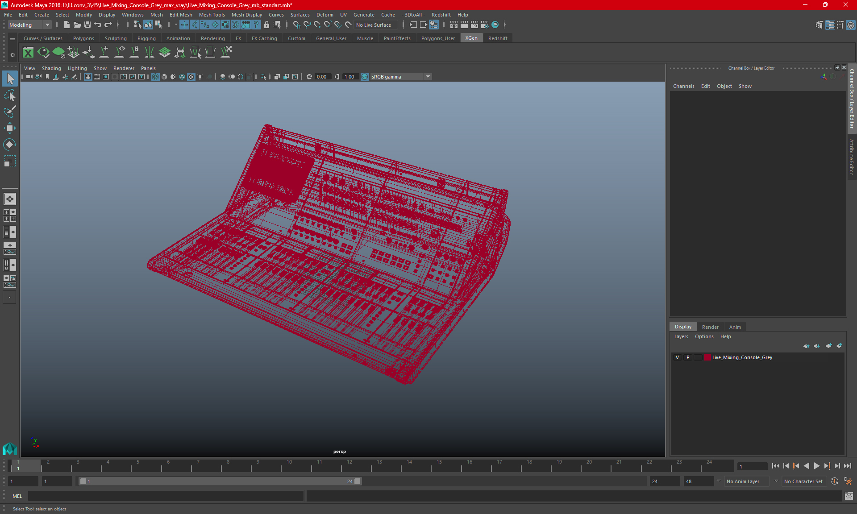Click the No Live Surface field
857x514 pixels.
[x=376, y=25]
